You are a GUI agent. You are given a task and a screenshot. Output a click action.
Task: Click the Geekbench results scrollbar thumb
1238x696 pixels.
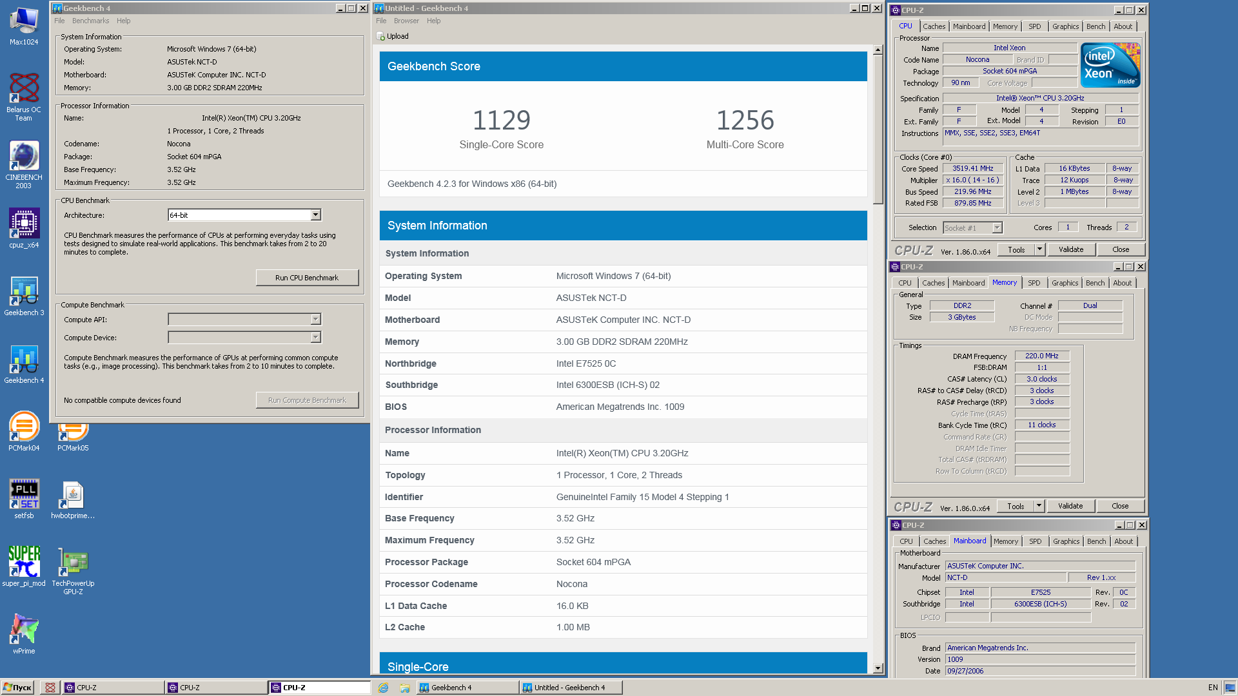click(x=878, y=130)
